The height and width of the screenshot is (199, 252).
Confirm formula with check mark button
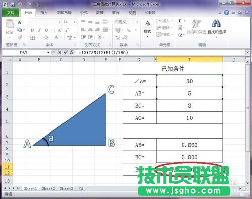(66, 52)
